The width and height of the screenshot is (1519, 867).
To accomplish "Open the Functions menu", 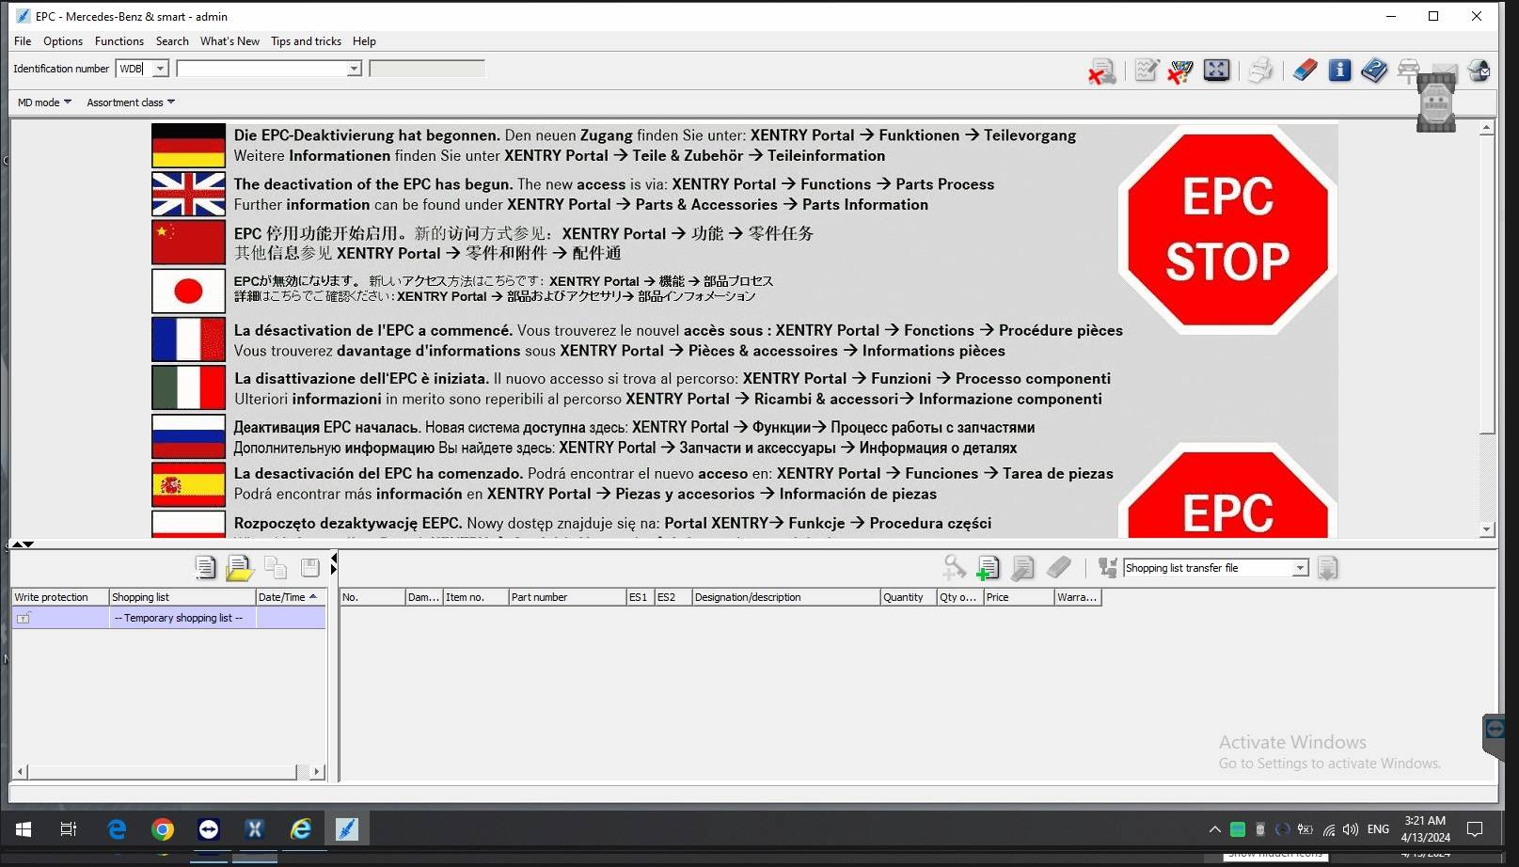I will click(x=119, y=41).
